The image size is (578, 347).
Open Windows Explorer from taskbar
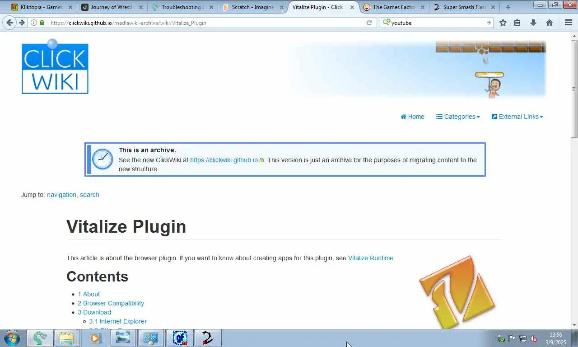(67, 338)
